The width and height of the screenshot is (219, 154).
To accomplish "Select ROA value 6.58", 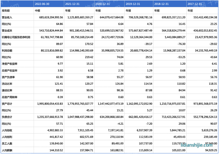I will point(91,70).
